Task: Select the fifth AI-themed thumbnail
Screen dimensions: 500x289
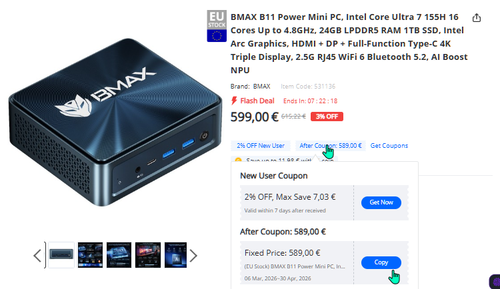Action: (176, 255)
